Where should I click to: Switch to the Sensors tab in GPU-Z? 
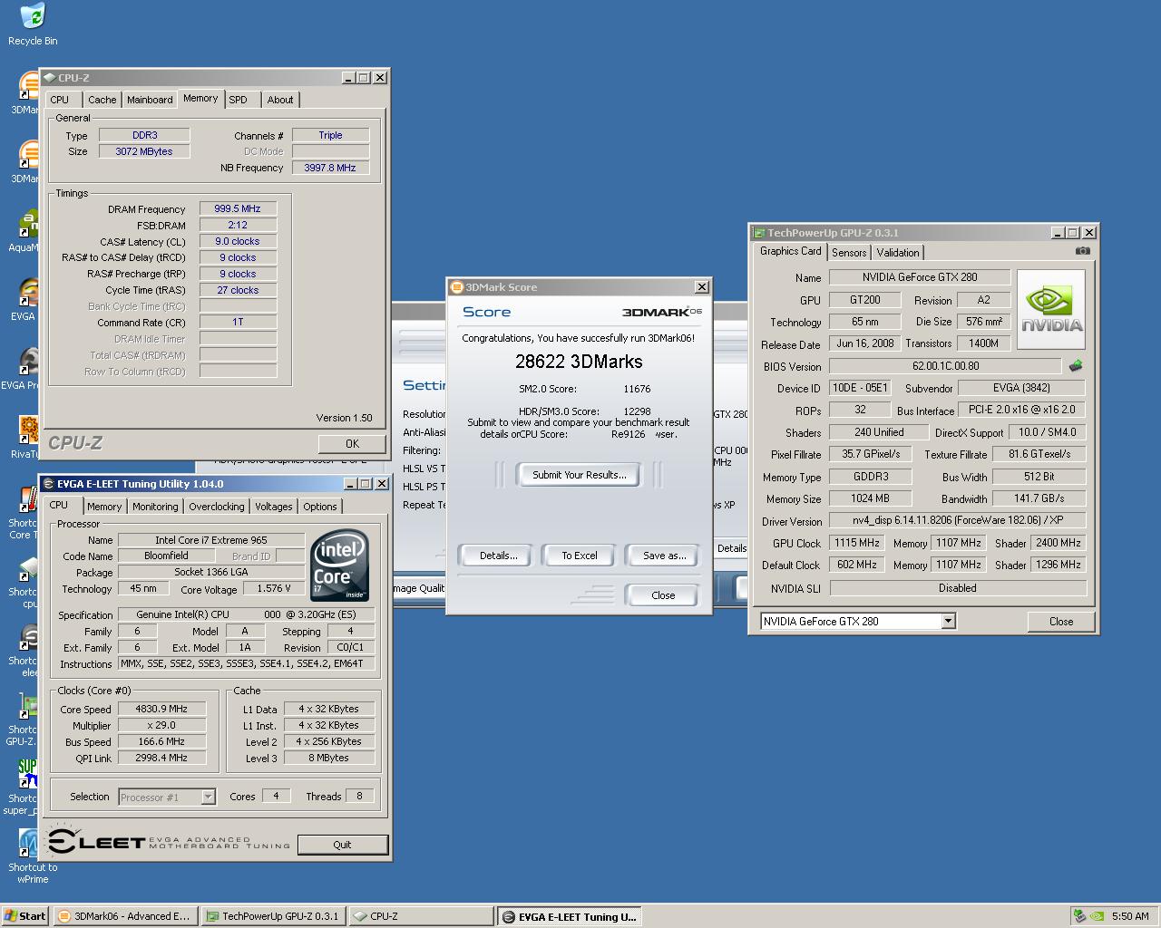point(849,253)
